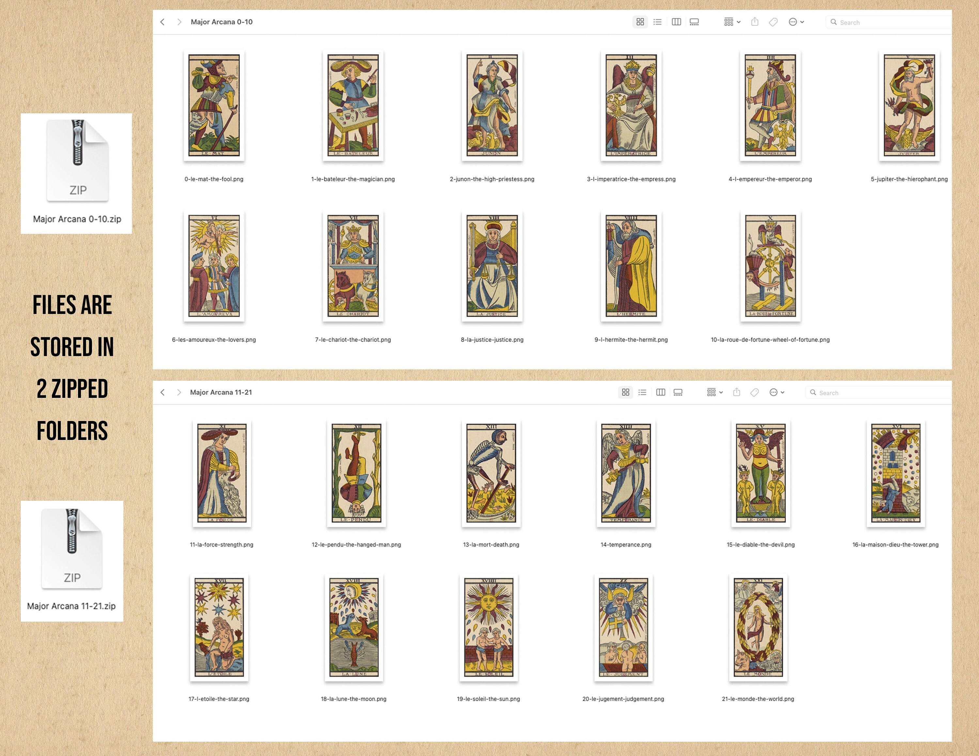The image size is (979, 756).
Task: Select 10-la-roue-de-fortune thumbnail
Action: (770, 266)
